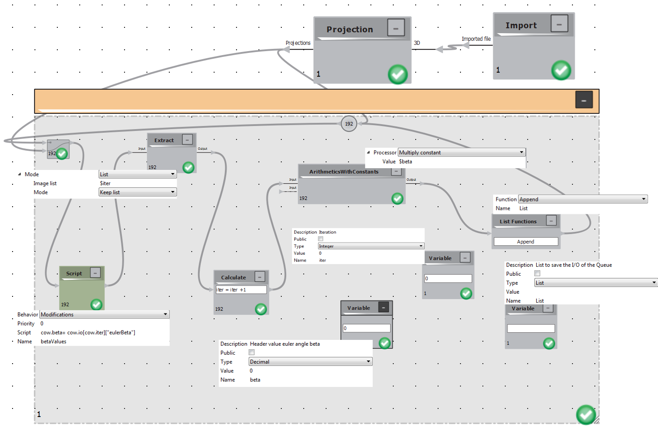Collapse the ArithmeticsWithConstants node

click(396, 171)
